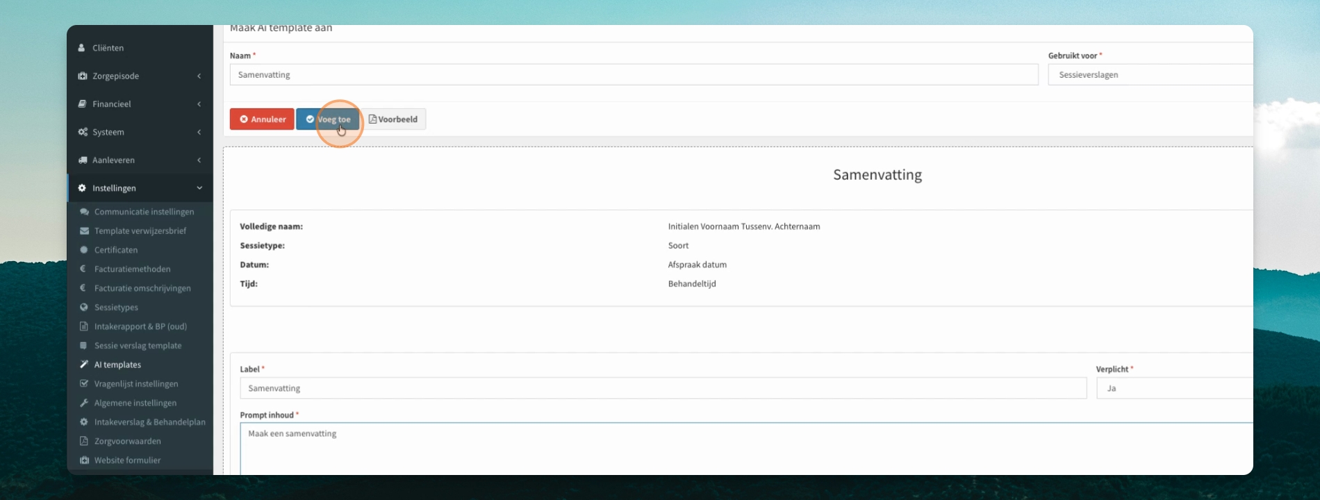Click the AI templates magic wand icon

tap(84, 365)
